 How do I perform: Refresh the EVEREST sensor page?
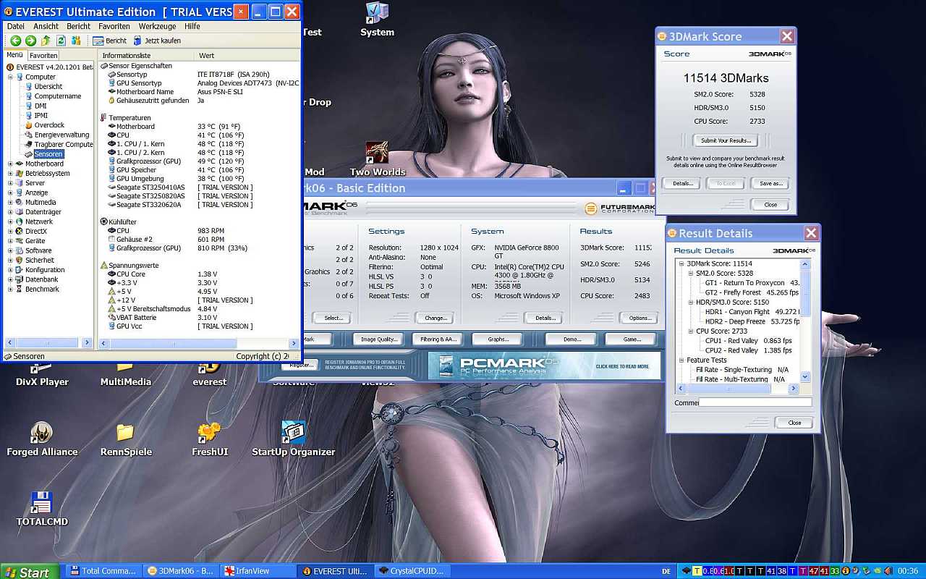point(61,41)
